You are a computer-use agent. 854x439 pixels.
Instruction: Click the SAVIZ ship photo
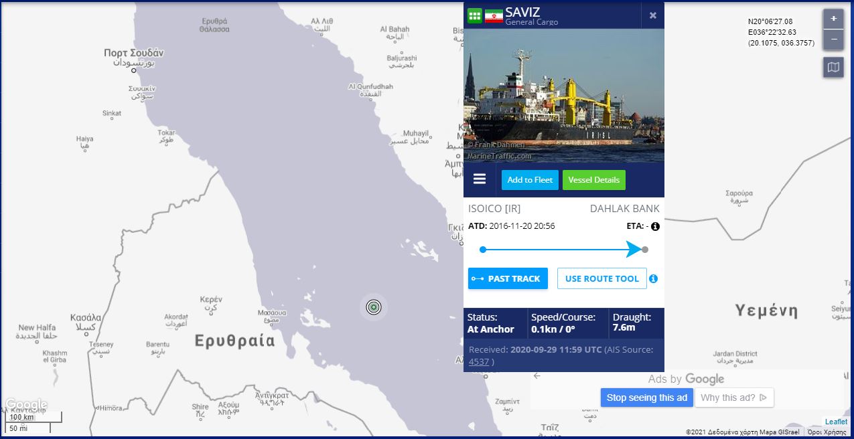click(563, 95)
